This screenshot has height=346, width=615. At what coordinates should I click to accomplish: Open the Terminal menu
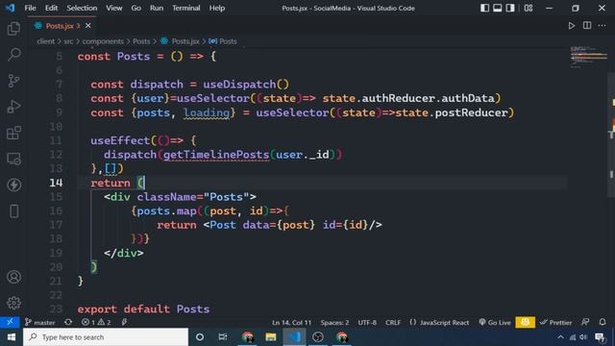tap(185, 8)
